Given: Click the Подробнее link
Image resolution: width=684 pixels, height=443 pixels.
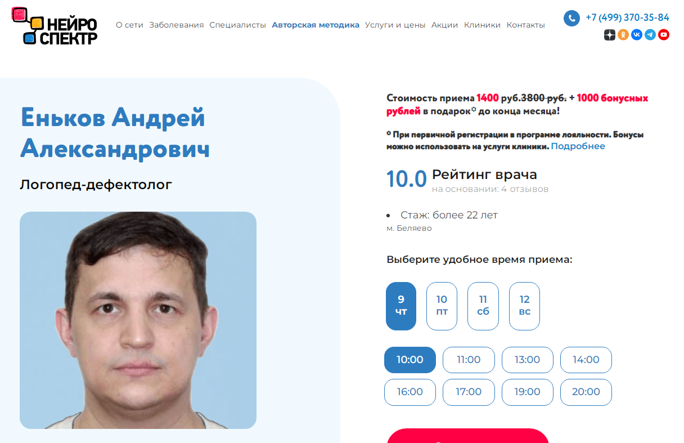Looking at the screenshot, I should click(x=578, y=146).
